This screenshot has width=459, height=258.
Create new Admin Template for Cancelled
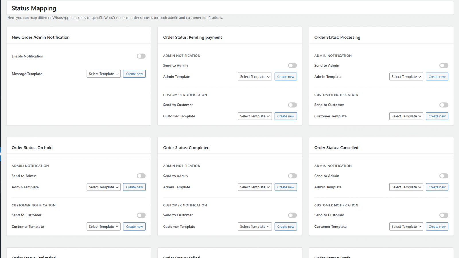[x=437, y=187]
